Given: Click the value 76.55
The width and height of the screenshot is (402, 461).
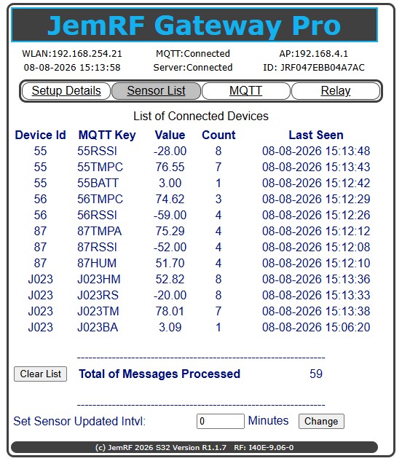Looking at the screenshot, I should click(x=170, y=168).
